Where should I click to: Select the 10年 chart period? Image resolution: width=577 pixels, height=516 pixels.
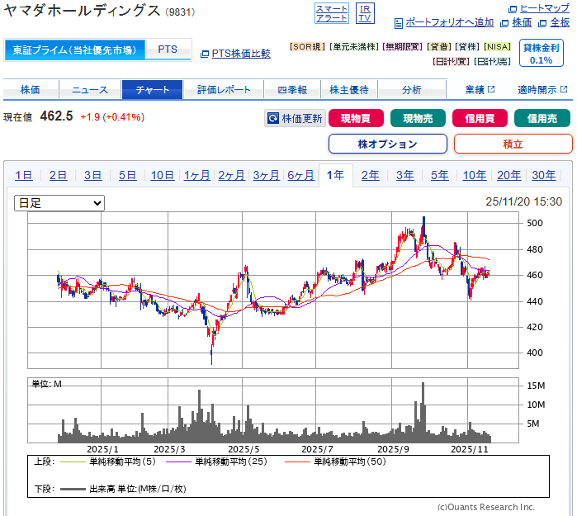pyautogui.click(x=475, y=175)
